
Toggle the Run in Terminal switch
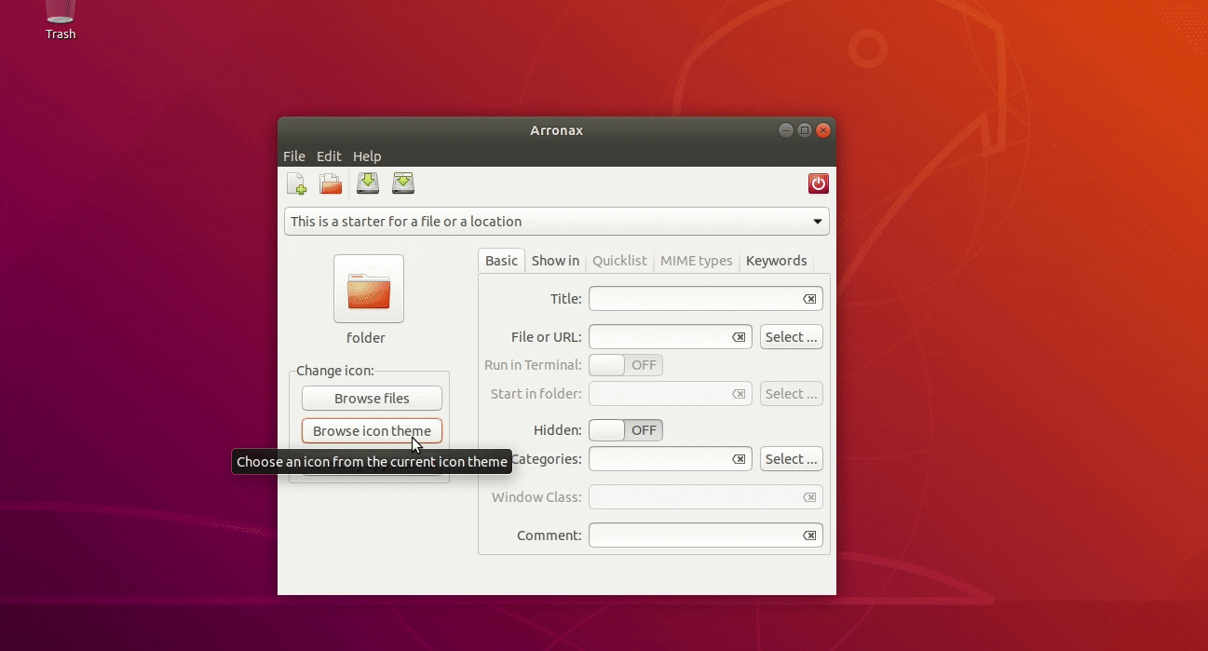625,365
